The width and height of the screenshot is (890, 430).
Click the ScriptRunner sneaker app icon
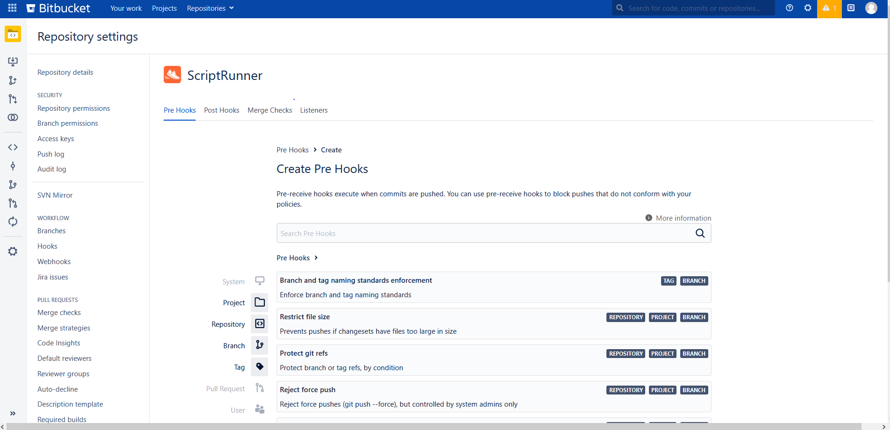(x=172, y=74)
